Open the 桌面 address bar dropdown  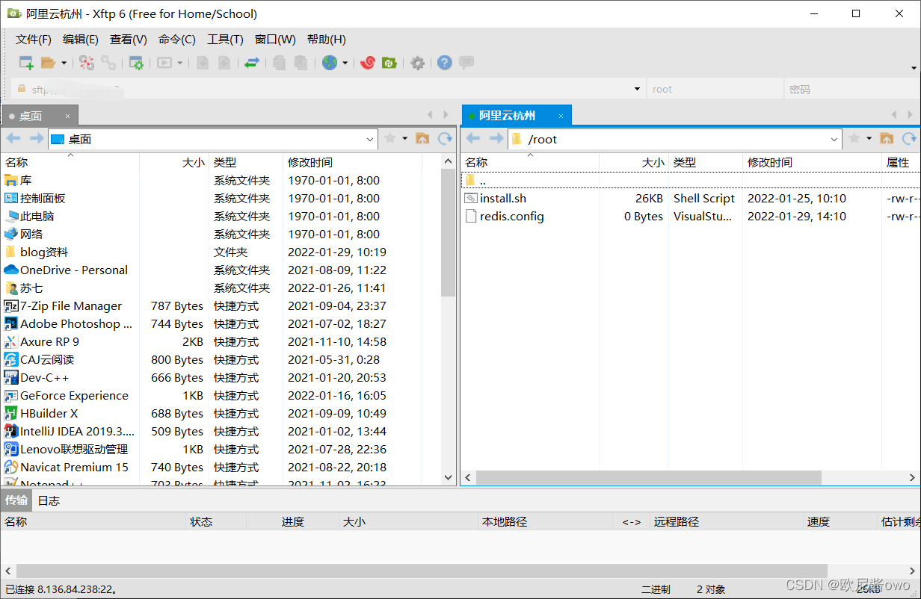[369, 139]
